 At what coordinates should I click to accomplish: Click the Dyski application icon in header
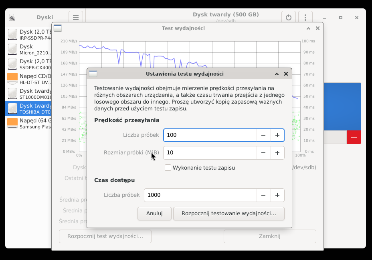point(12,18)
